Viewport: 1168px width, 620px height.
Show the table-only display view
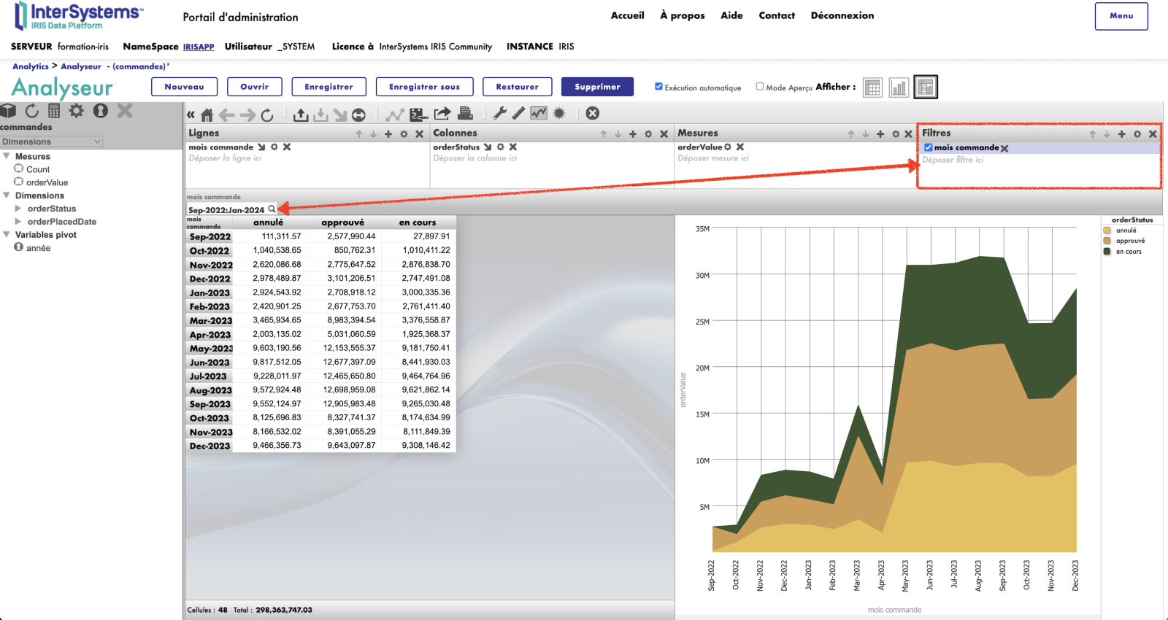[x=872, y=88]
